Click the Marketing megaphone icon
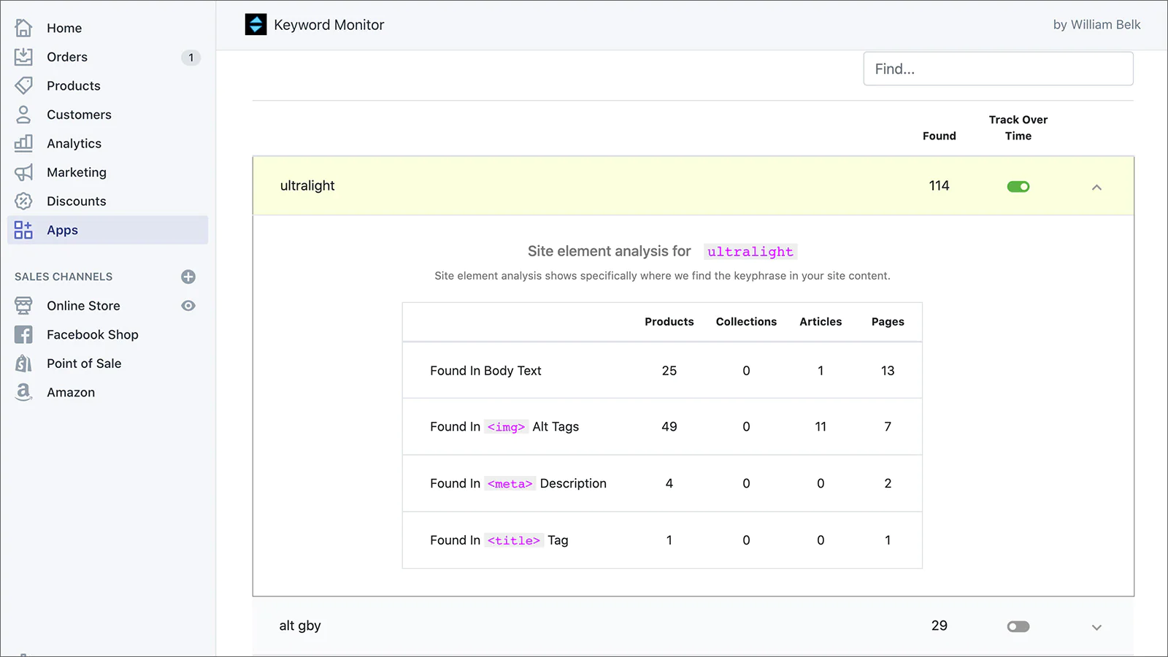 23,172
